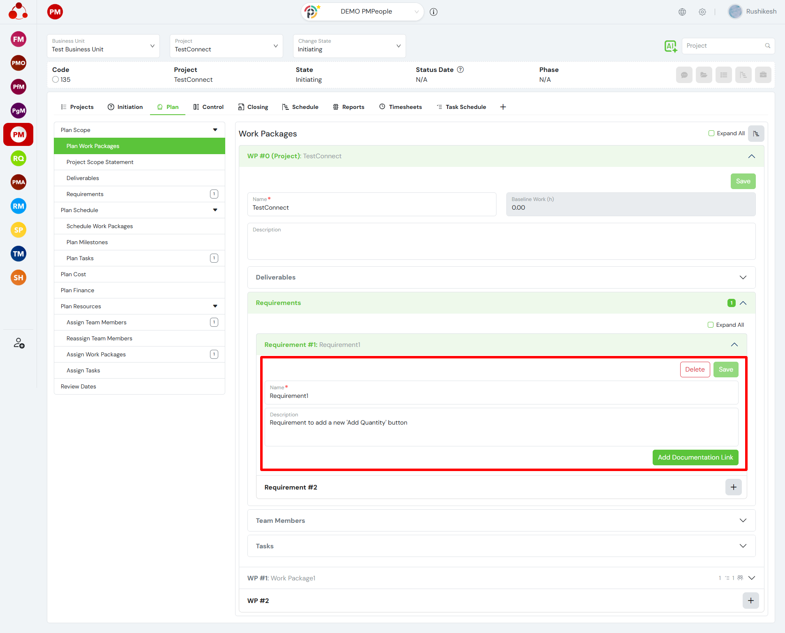Open the settings gear icon

702,12
